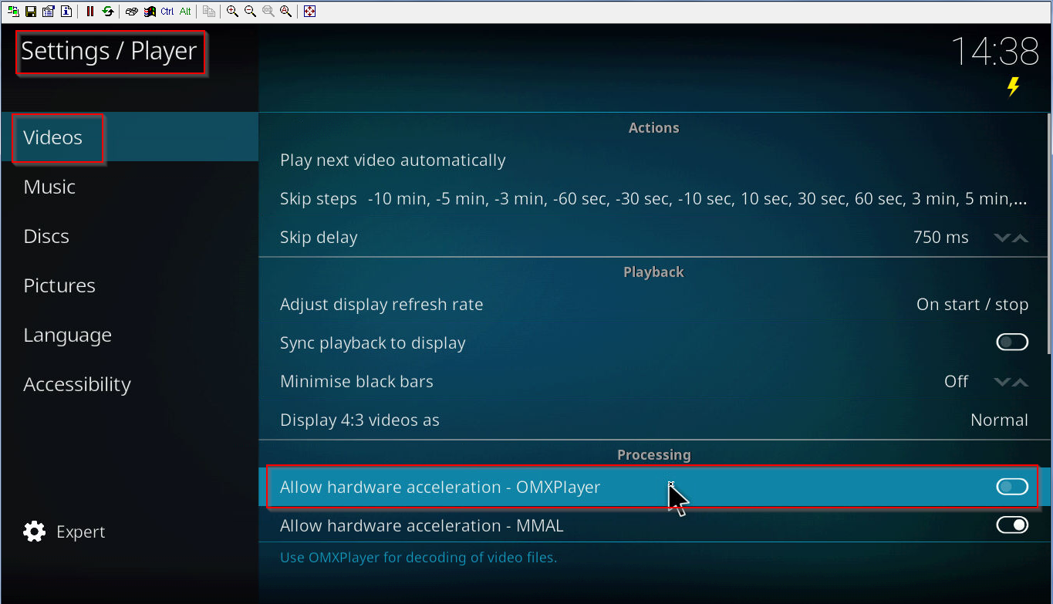
Task: Enable hardware acceleration for OMXPlayer
Action: pos(1012,487)
